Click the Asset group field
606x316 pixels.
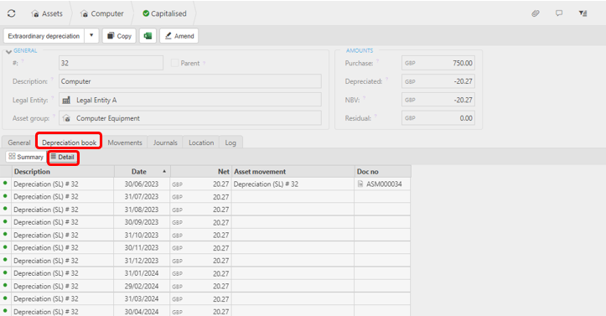click(x=190, y=118)
